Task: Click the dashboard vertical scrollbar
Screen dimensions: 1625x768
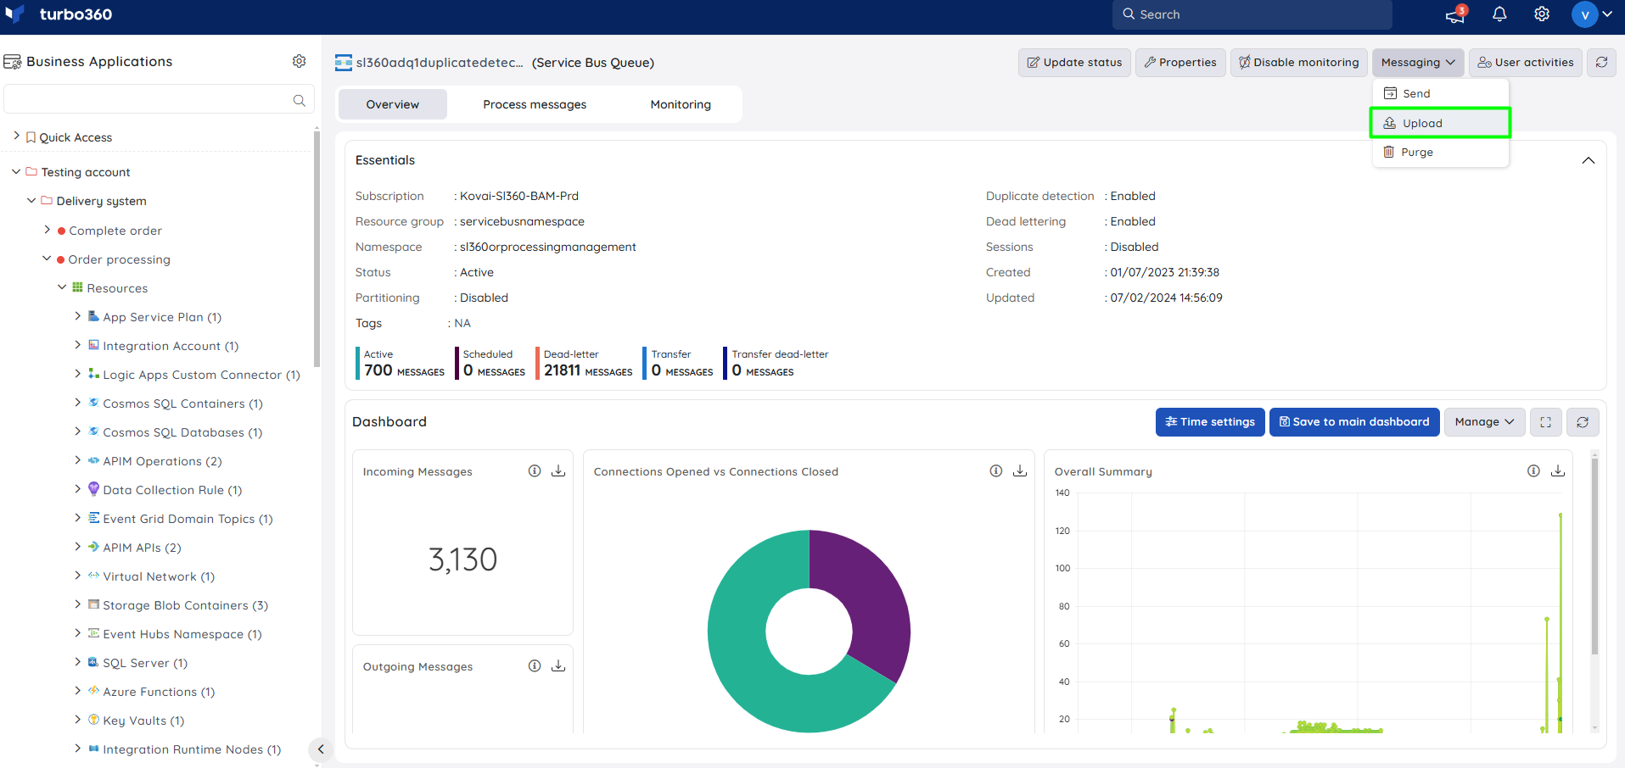Action: coord(1594,555)
